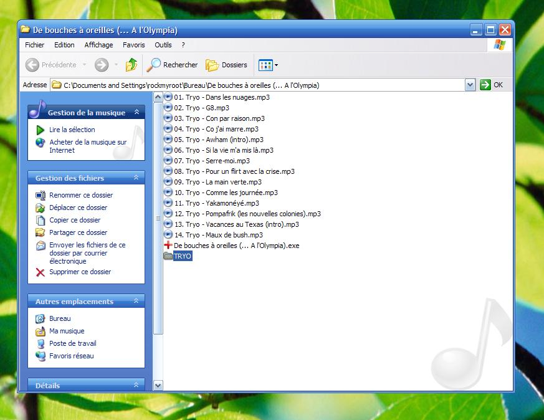This screenshot has width=544, height=420.
Task: Select the TRYO folder
Action: pos(183,256)
